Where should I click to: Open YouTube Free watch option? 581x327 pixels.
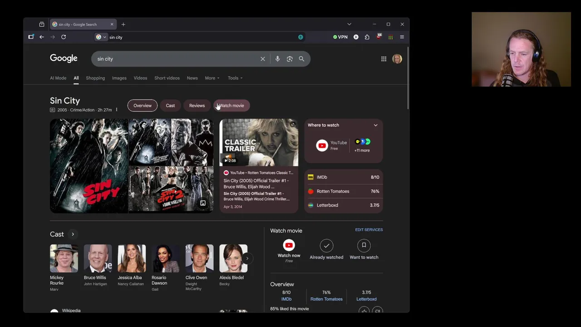tap(332, 145)
